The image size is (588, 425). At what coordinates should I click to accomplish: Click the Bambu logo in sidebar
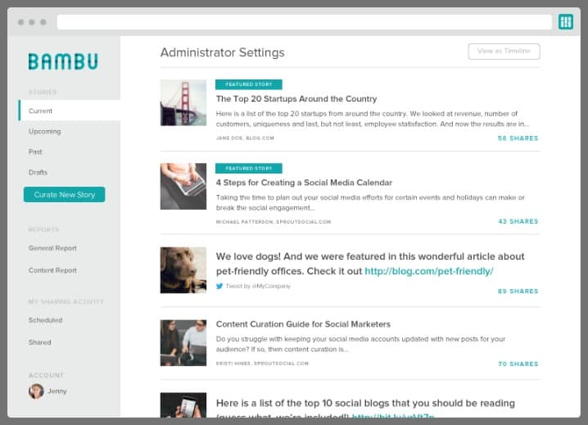(x=62, y=61)
